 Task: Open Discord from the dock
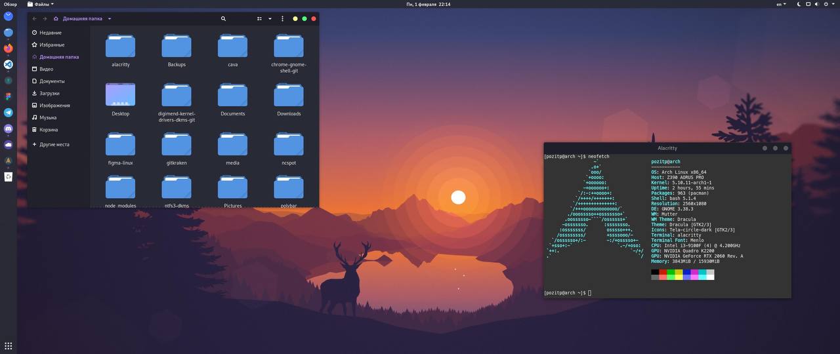click(x=9, y=128)
